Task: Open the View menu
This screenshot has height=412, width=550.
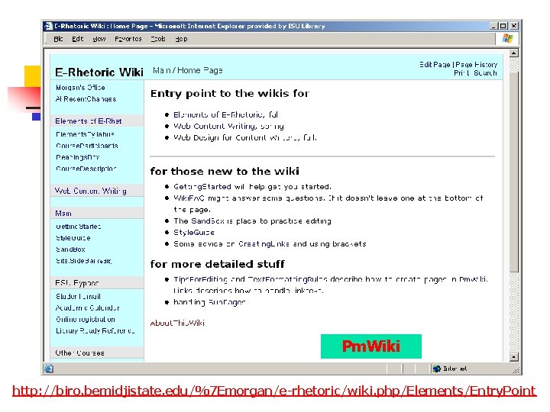Action: click(x=99, y=39)
